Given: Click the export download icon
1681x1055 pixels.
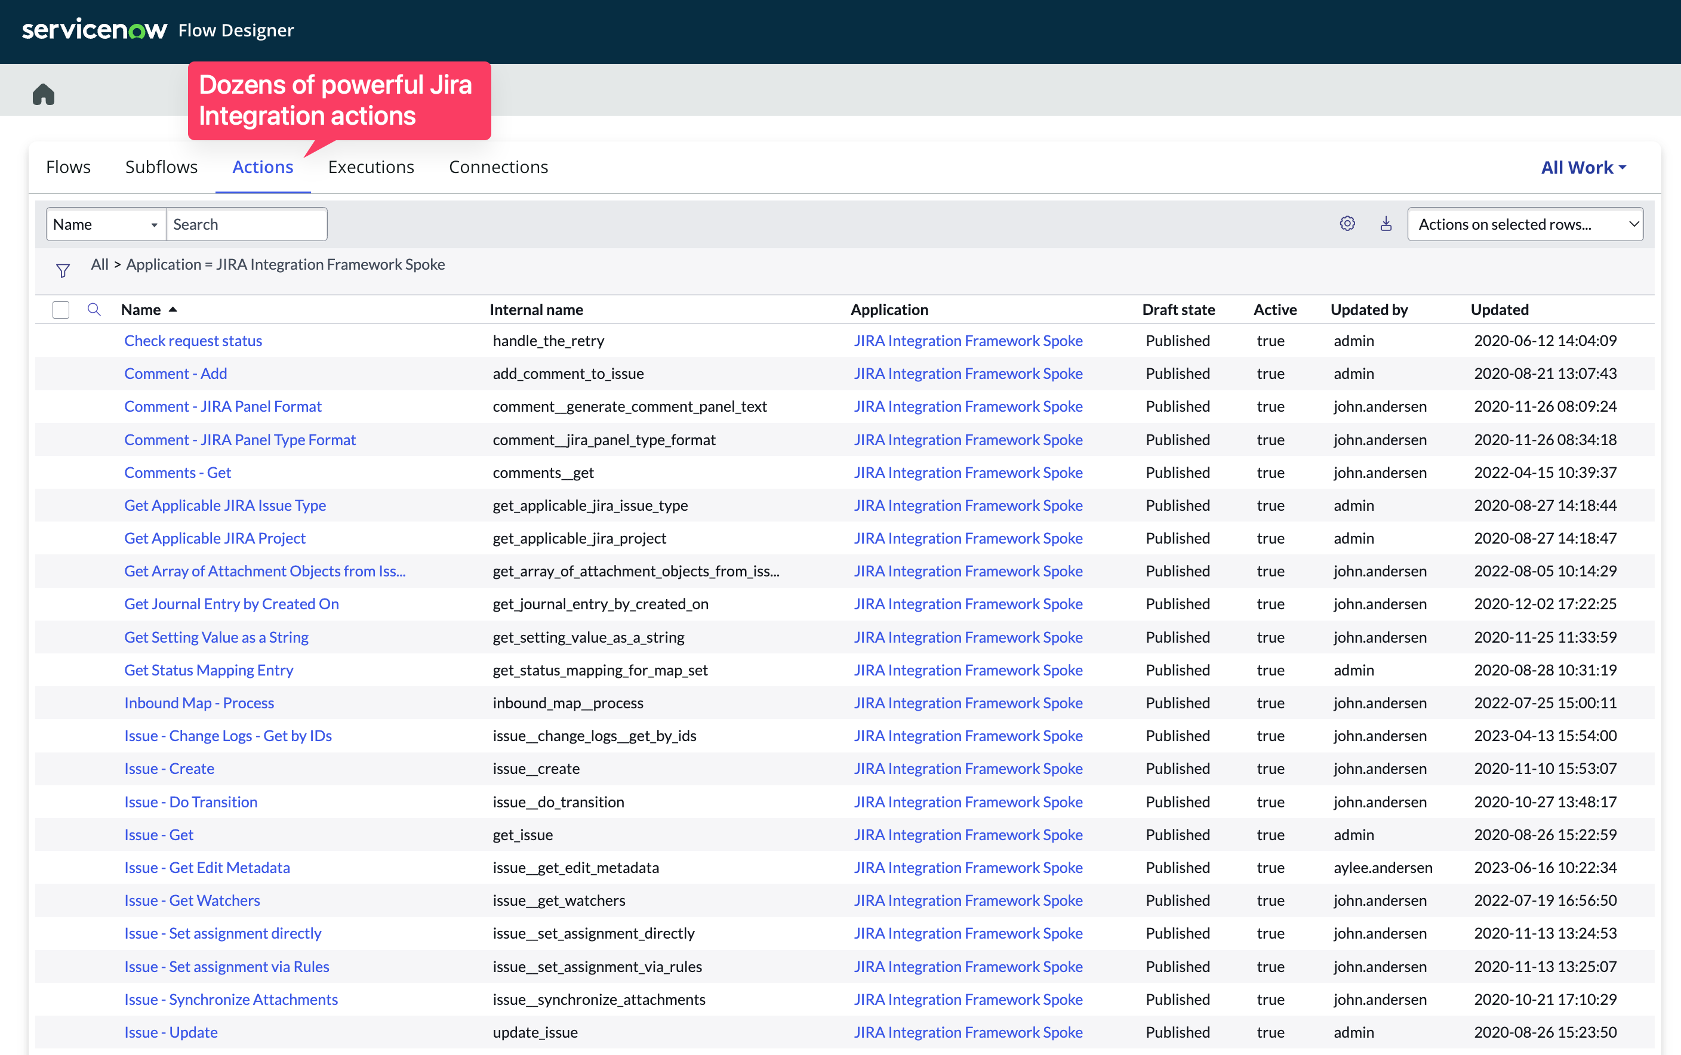Looking at the screenshot, I should [x=1386, y=224].
